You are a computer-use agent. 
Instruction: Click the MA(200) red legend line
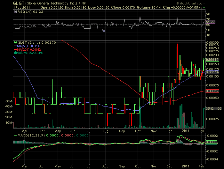[x=15, y=49]
